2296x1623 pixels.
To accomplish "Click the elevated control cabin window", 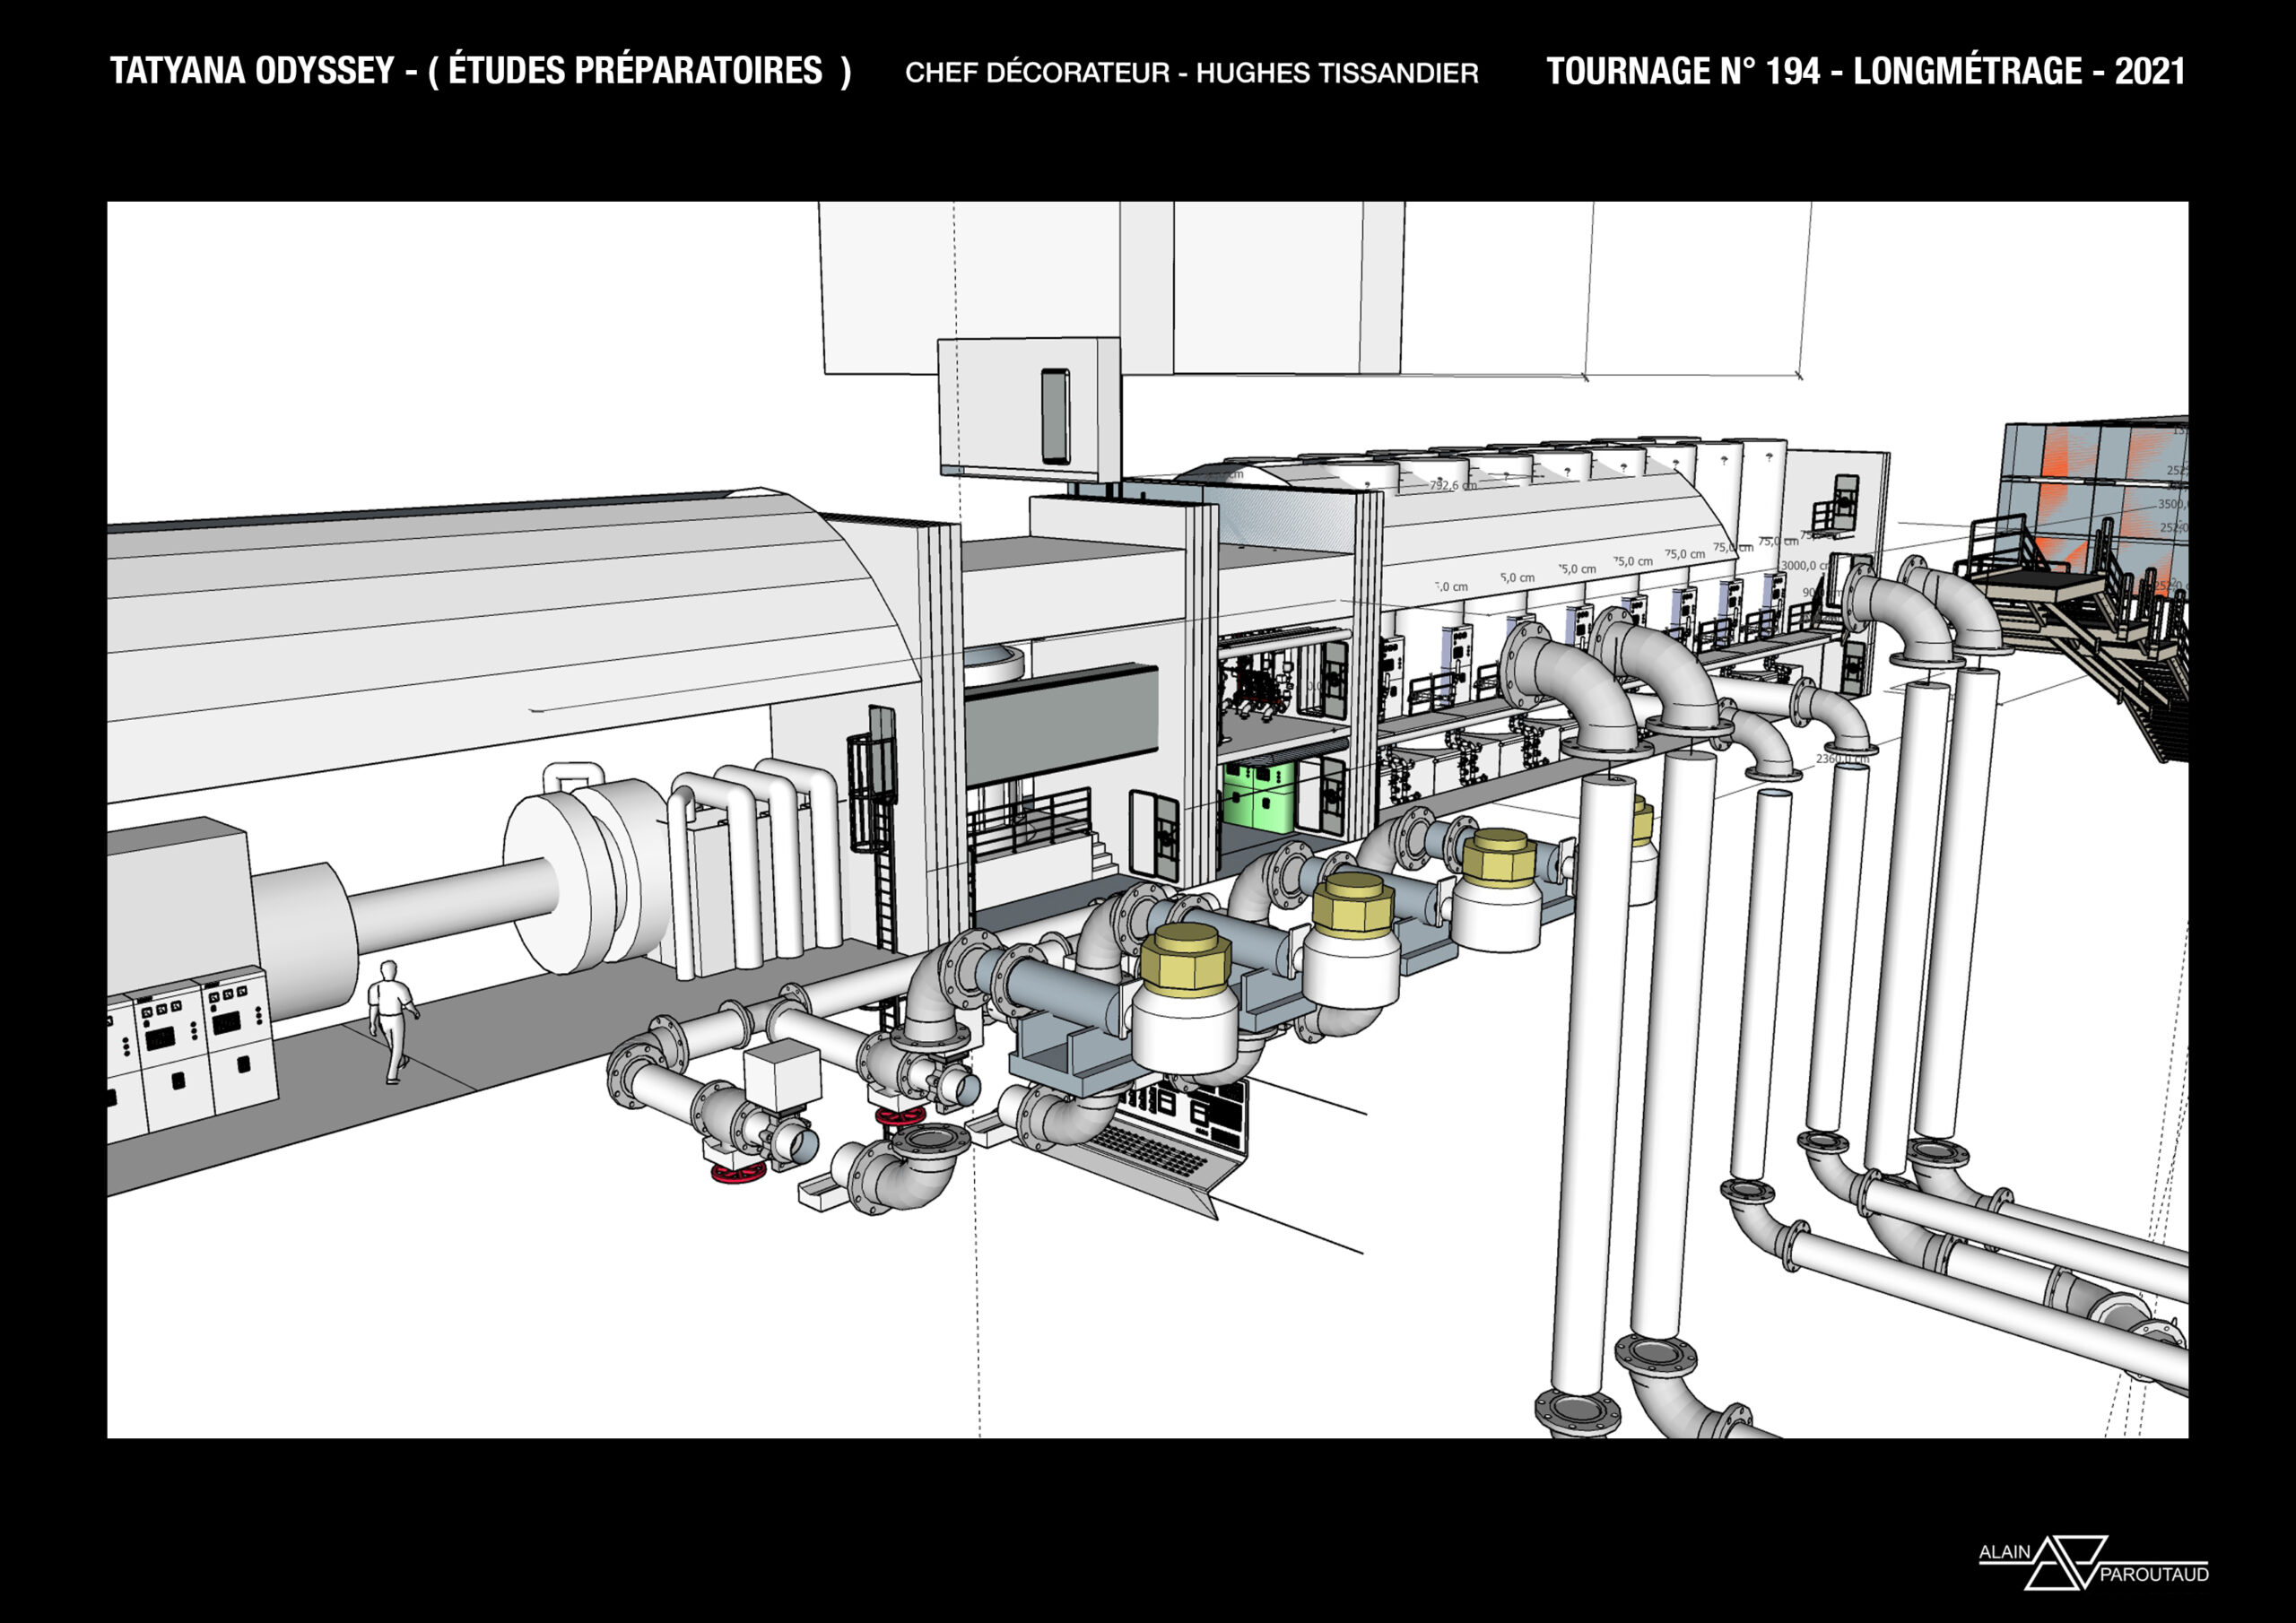I will pos(1055,416).
